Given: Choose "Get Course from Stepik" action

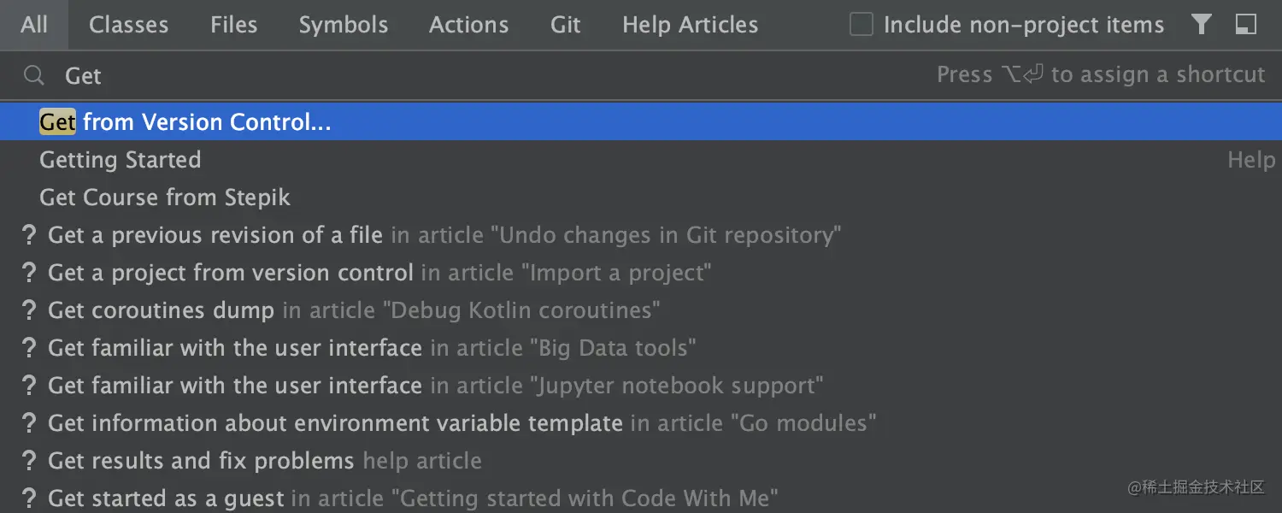Looking at the screenshot, I should click(165, 198).
